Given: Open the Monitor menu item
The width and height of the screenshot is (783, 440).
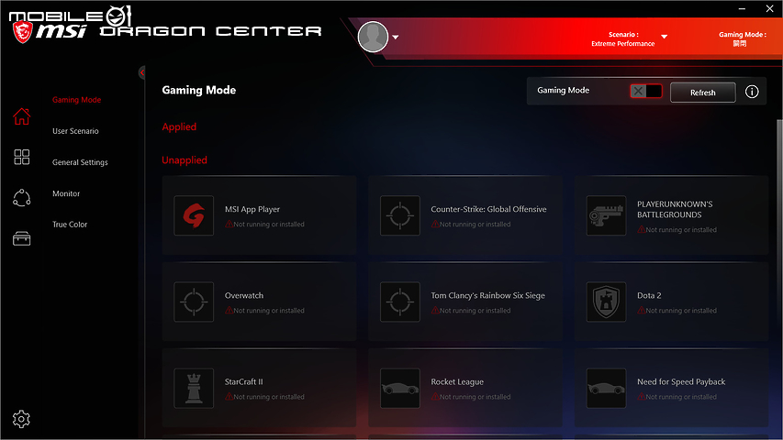Looking at the screenshot, I should 66,193.
